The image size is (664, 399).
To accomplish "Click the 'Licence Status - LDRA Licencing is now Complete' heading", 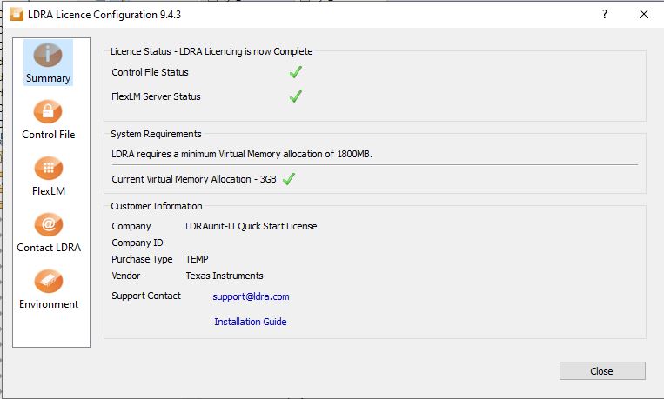I will click(211, 51).
